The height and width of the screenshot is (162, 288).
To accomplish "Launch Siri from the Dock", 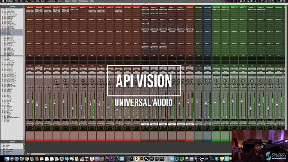I will 12,158.
